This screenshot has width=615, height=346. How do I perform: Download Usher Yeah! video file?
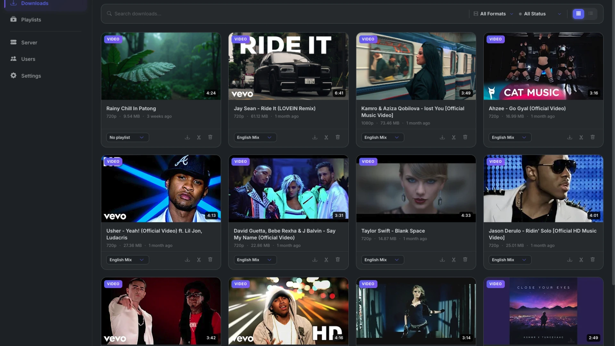[187, 260]
